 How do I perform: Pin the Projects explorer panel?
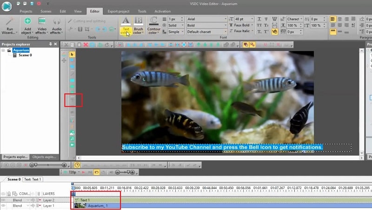coord(50,44)
